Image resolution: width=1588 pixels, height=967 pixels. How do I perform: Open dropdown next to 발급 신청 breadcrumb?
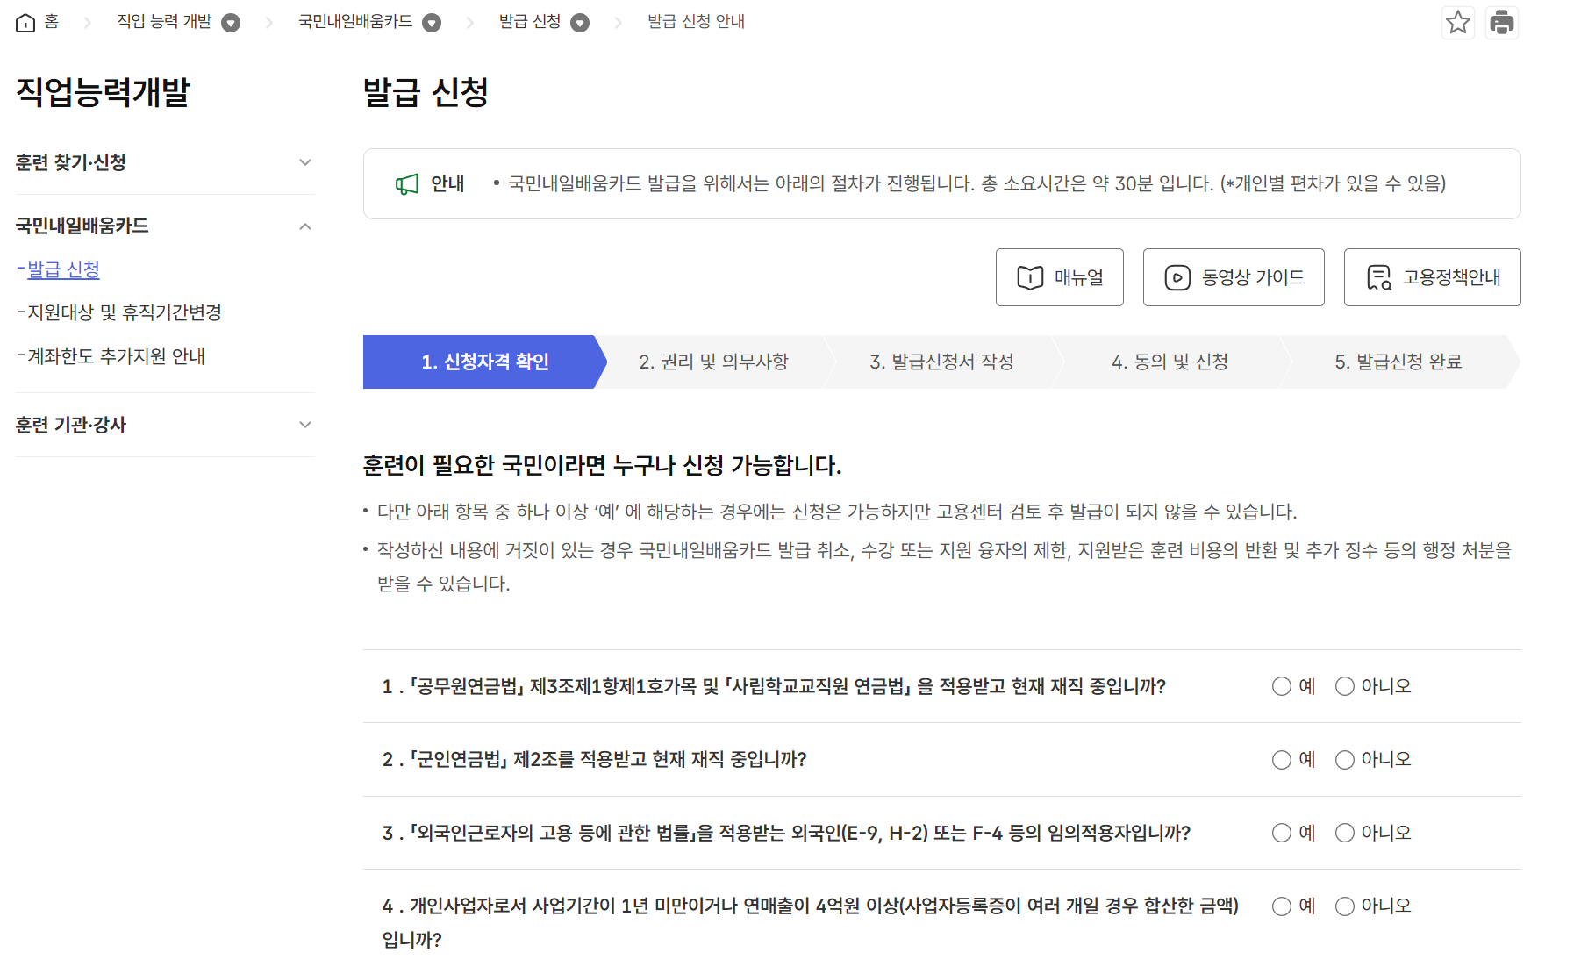(x=580, y=23)
